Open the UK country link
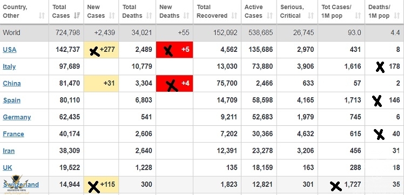Image resolution: width=404 pixels, height=195 pixels. pos(8,167)
